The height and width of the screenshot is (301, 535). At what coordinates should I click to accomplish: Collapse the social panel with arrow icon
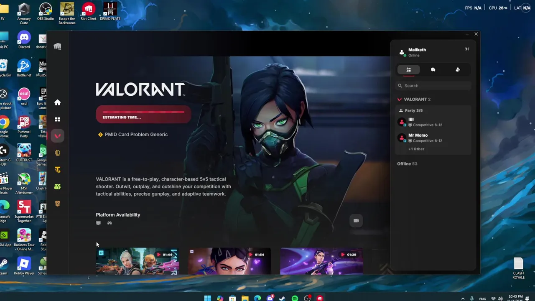[467, 49]
